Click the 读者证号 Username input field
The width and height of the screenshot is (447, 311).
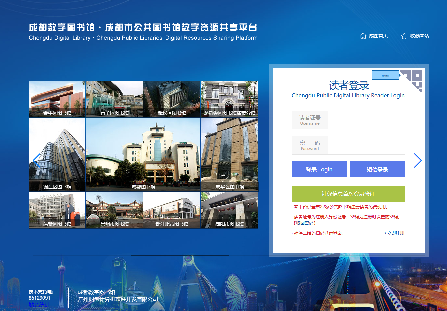(x=366, y=120)
